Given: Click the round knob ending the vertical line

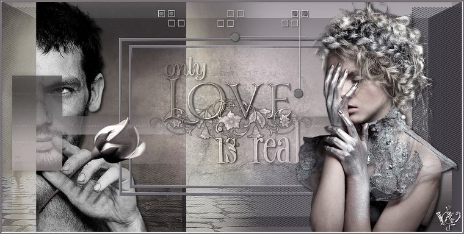Looking at the screenshot, I should coord(299,93).
